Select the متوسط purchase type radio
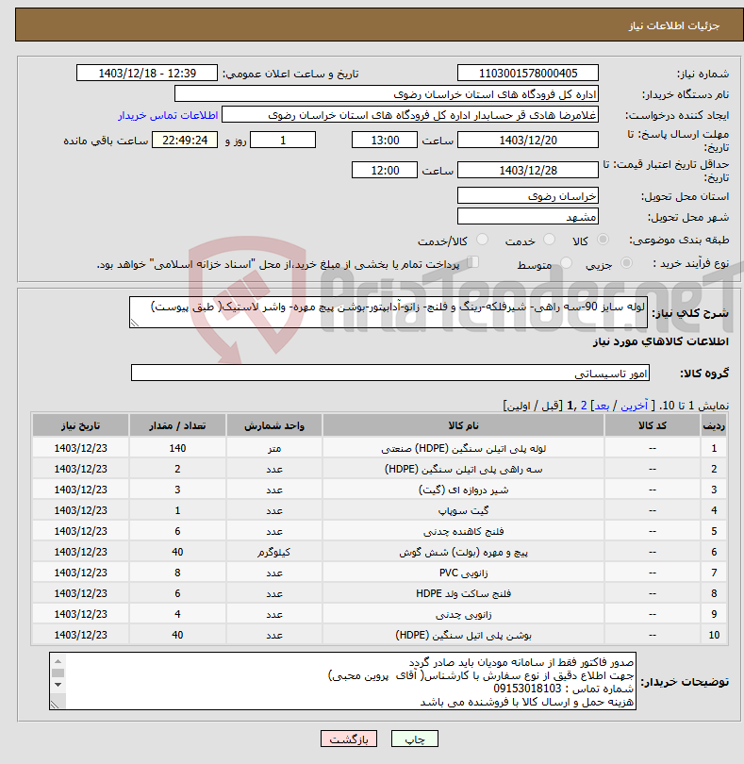The width and height of the screenshot is (744, 764). 566,263
